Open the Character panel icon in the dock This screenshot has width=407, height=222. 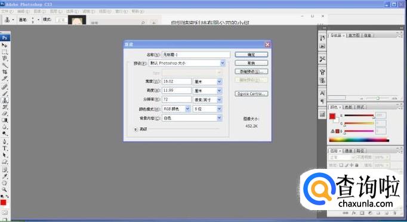[322, 93]
